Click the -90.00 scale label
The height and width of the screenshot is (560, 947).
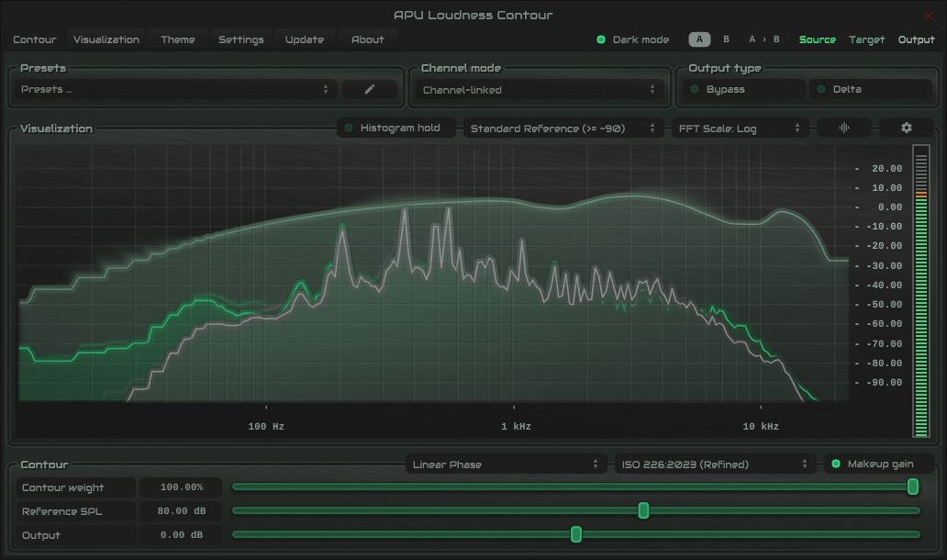click(x=885, y=383)
